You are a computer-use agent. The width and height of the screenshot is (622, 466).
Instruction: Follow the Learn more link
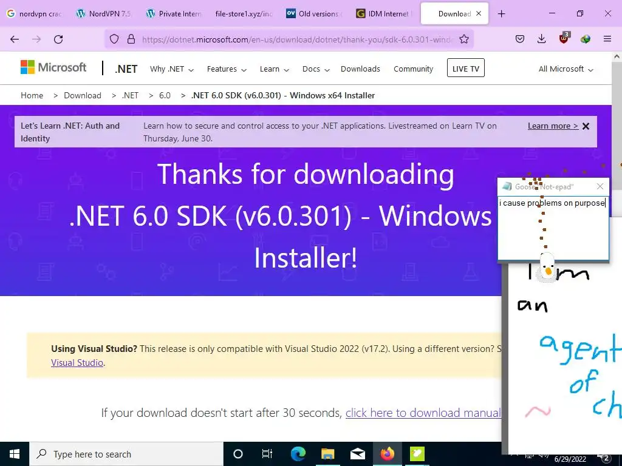tap(553, 126)
